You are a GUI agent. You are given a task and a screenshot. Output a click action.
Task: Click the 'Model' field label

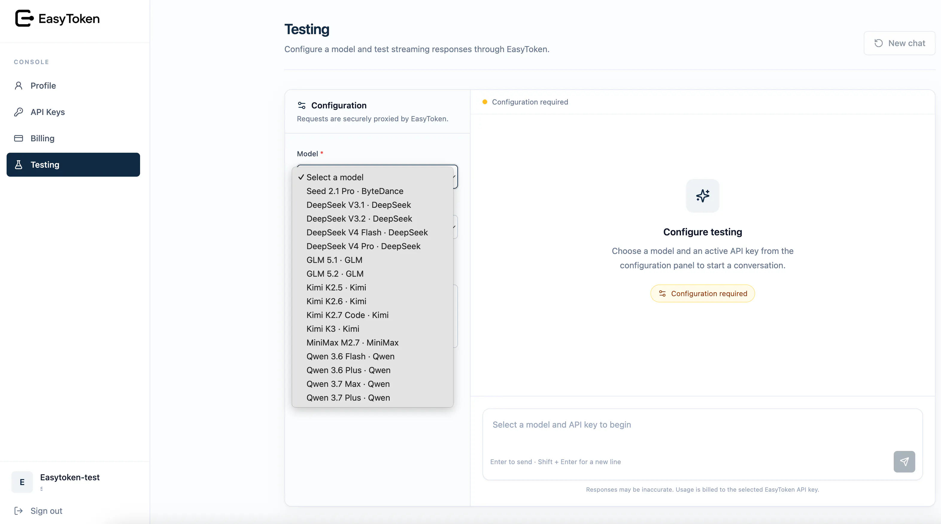coord(307,154)
